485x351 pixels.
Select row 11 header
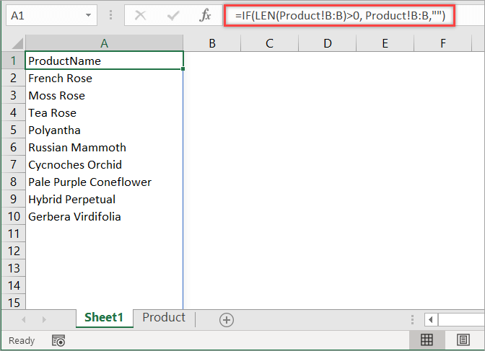coord(13,234)
